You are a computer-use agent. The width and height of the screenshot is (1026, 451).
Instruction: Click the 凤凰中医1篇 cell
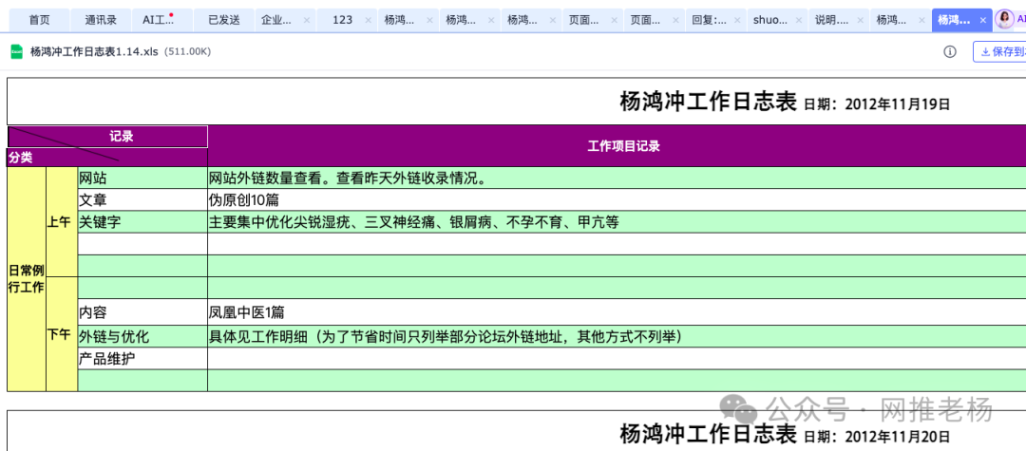pyautogui.click(x=617, y=312)
